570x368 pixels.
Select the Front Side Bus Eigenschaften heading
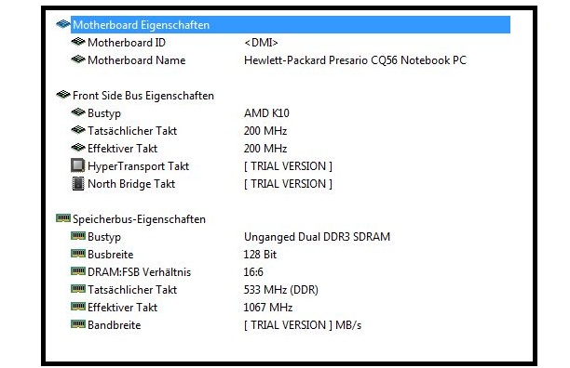click(143, 96)
